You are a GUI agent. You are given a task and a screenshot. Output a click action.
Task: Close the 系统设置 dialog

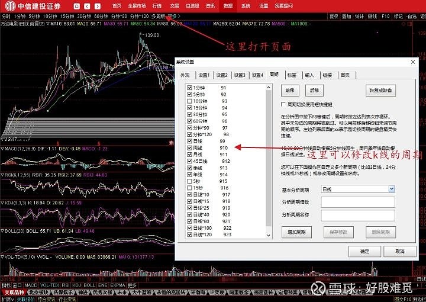click(413, 62)
